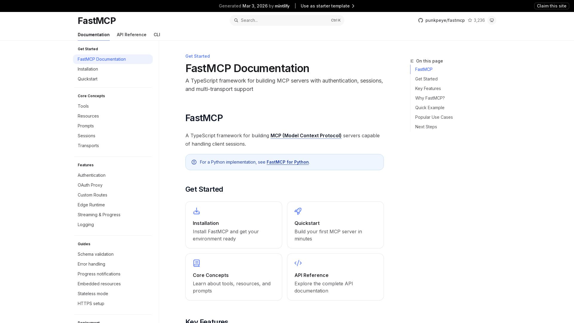Viewport: 574px width, 323px height.
Task: Open Sessions sidebar page
Action: (x=113, y=136)
